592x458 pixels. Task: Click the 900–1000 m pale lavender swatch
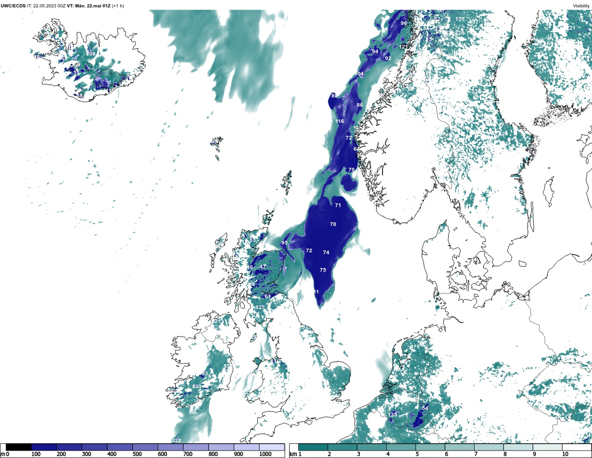point(247,447)
